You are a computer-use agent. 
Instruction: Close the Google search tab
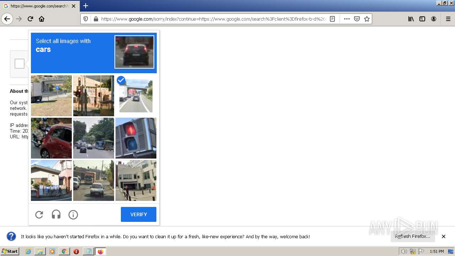[74, 6]
